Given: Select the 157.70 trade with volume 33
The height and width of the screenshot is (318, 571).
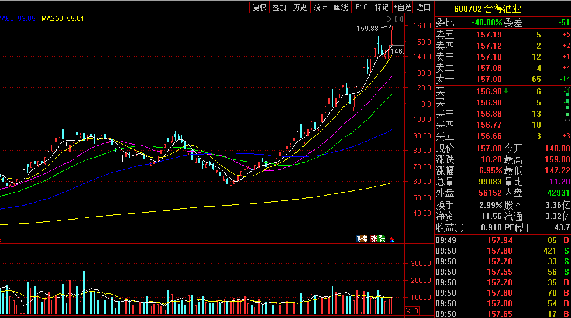Looking at the screenshot, I should tap(503, 261).
